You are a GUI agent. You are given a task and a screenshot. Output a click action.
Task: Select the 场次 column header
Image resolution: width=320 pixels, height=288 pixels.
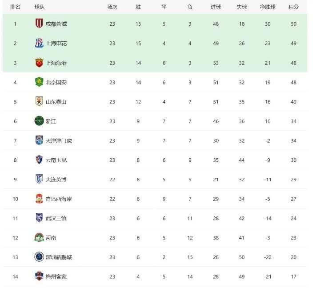point(112,7)
